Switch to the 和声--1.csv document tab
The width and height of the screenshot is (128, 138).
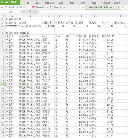[x=59, y=7]
